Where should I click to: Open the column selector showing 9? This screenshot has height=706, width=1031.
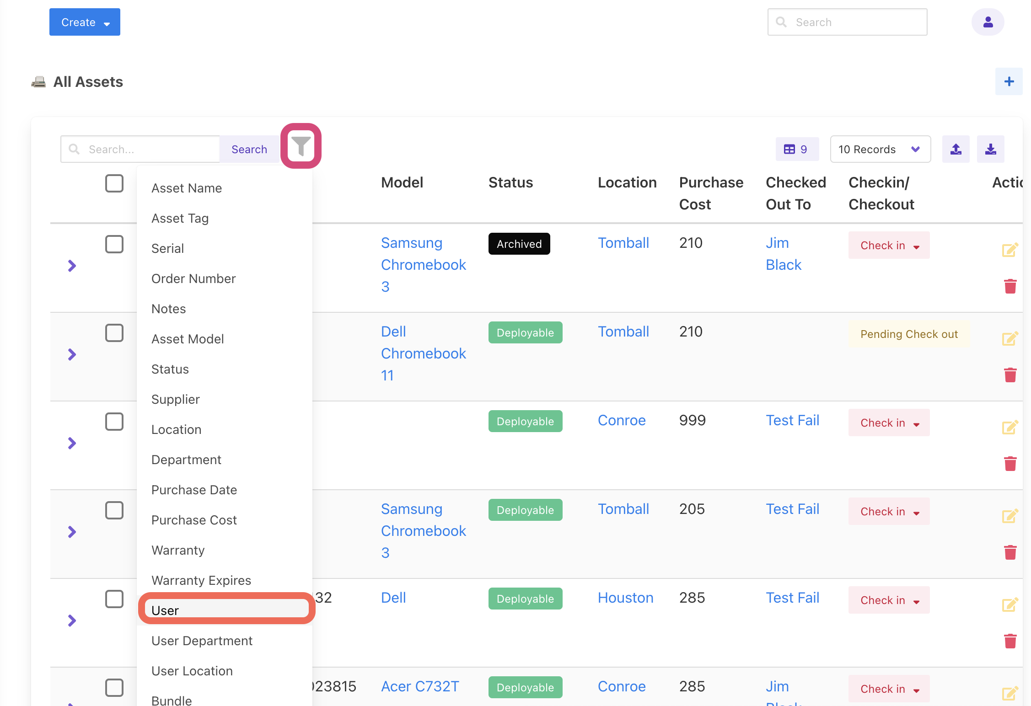[796, 149]
